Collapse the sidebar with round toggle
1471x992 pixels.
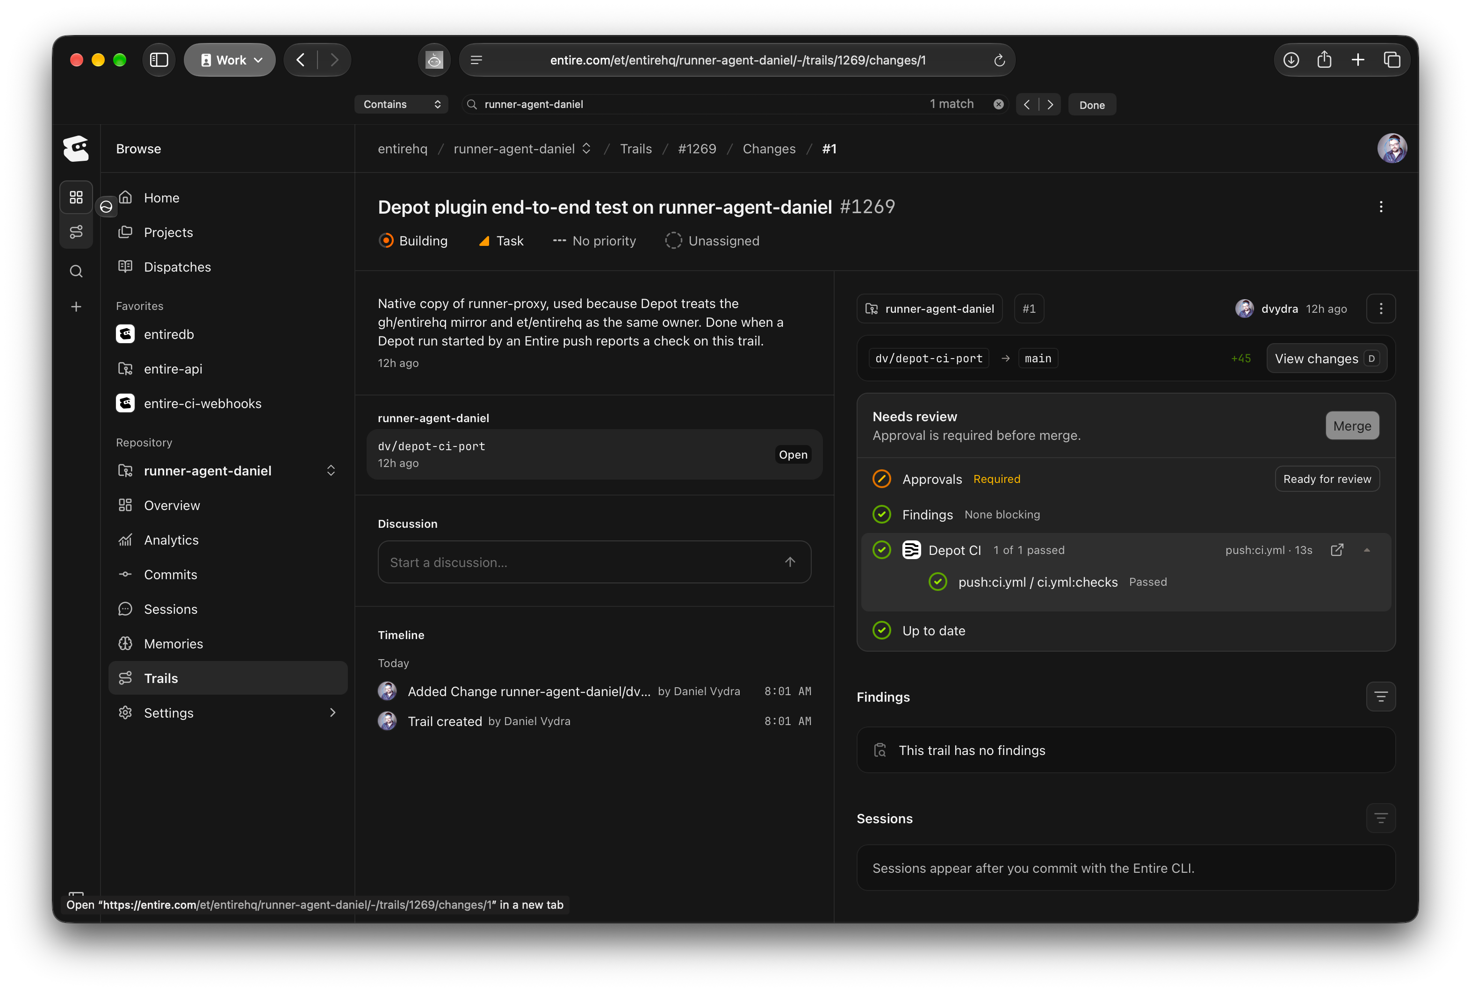[x=106, y=207]
